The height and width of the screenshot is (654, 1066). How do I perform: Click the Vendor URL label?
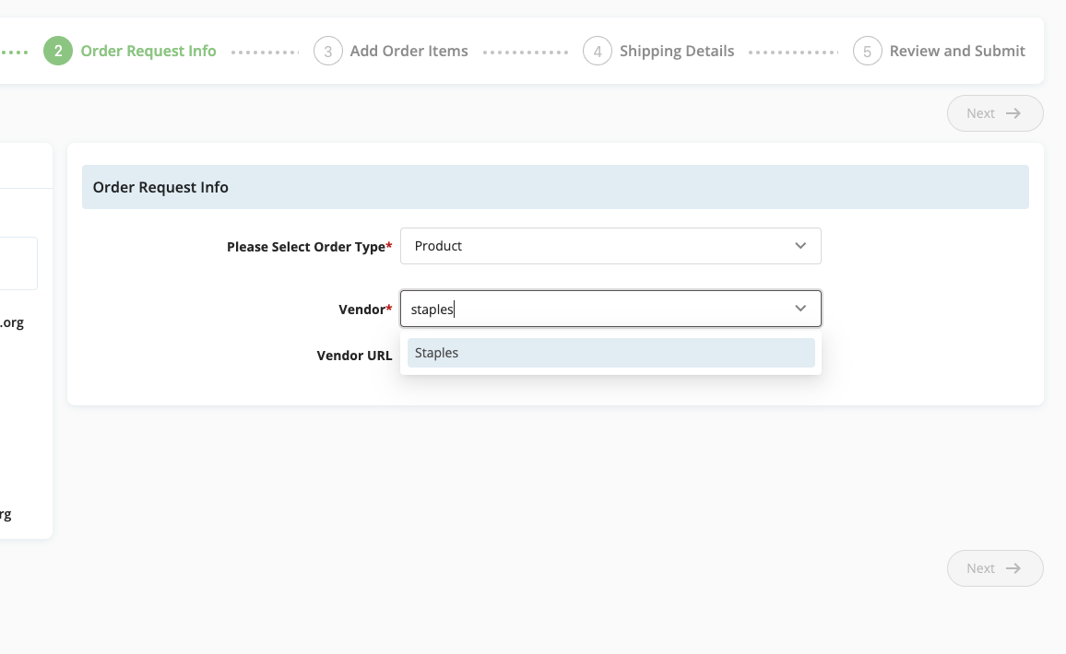354,356
